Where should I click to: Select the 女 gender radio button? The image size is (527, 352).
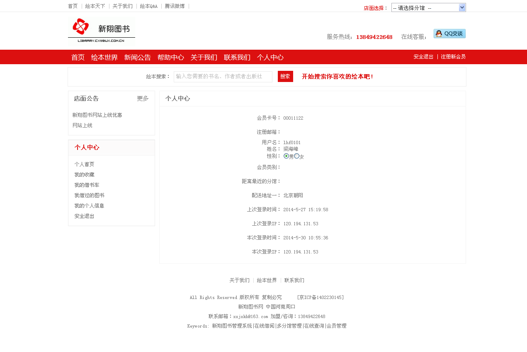point(296,156)
